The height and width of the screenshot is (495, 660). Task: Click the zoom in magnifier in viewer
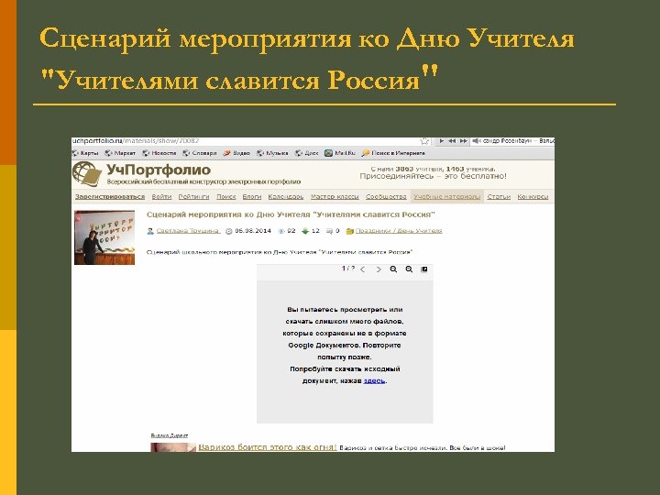(409, 269)
